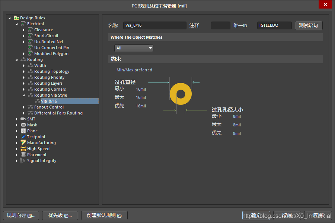Expand the High Speed category
335x223 pixels.
tap(17, 149)
